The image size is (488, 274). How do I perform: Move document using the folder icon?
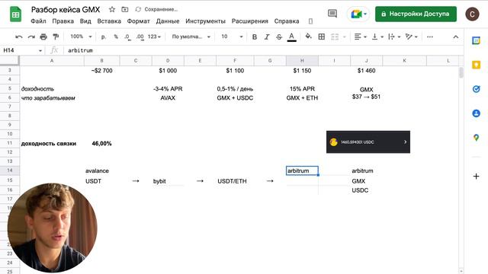click(125, 9)
